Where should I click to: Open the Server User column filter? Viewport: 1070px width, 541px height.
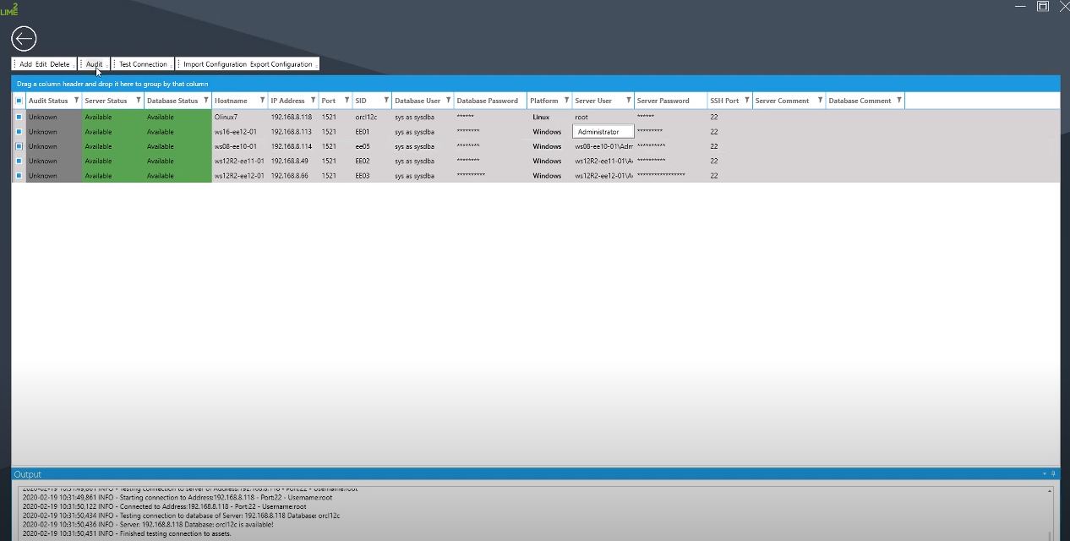tap(628, 101)
